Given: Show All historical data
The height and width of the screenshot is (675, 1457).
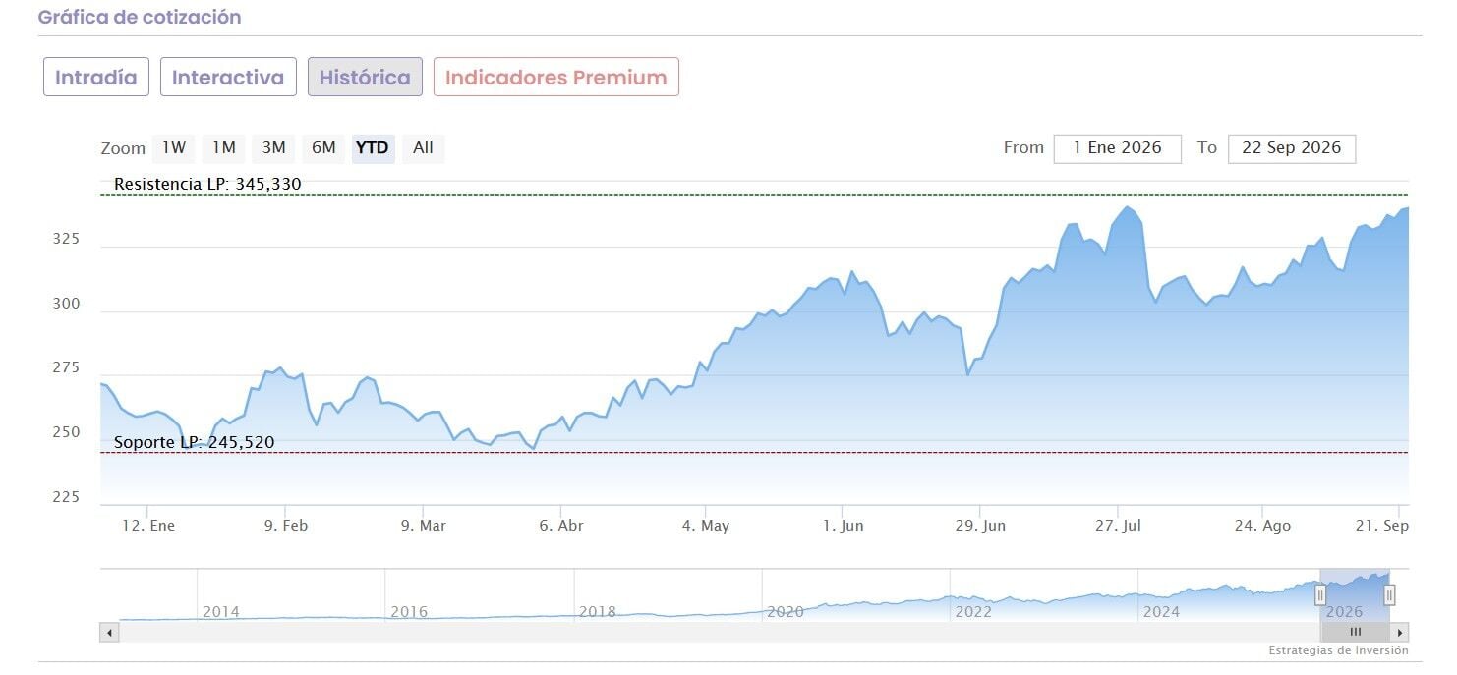Looking at the screenshot, I should tap(423, 148).
